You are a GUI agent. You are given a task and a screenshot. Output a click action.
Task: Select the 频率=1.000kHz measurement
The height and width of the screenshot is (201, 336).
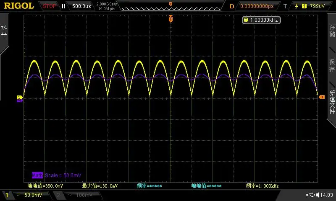pyautogui.click(x=262, y=186)
